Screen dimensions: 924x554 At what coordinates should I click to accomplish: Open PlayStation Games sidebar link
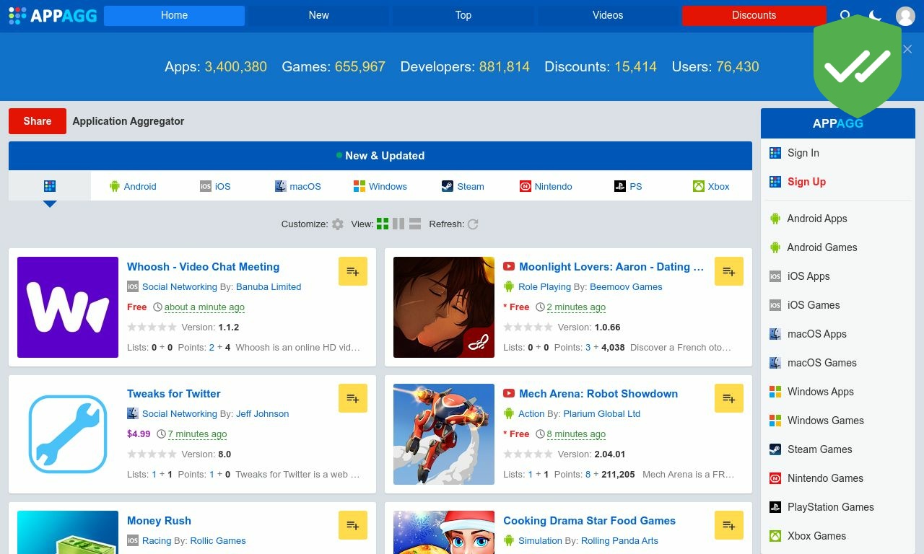point(838,507)
